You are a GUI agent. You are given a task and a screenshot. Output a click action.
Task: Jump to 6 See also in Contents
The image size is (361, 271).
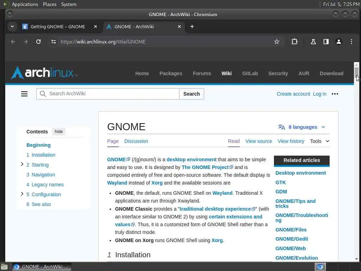click(x=38, y=204)
